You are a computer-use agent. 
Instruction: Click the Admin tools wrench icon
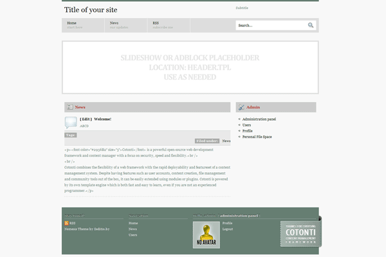tap(241, 107)
